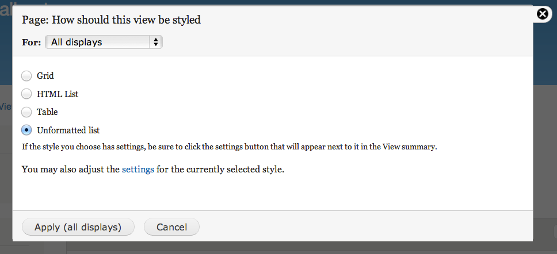Open the 'All displays' dropdown

(x=104, y=42)
